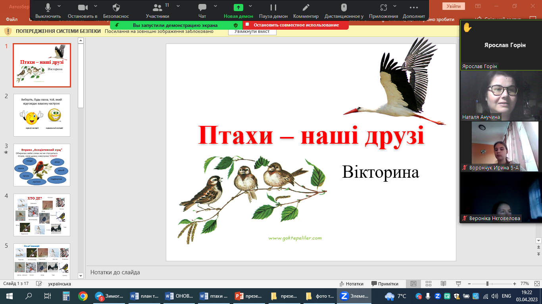Toggle Нотатки in status bar
The width and height of the screenshot is (542, 304).
click(352, 284)
